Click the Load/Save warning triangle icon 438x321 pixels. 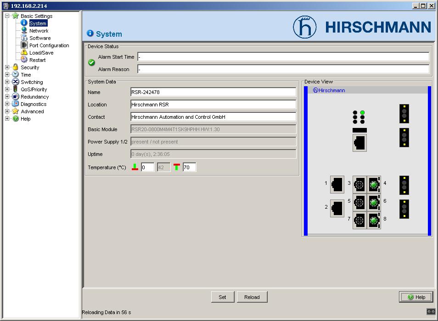click(x=24, y=52)
